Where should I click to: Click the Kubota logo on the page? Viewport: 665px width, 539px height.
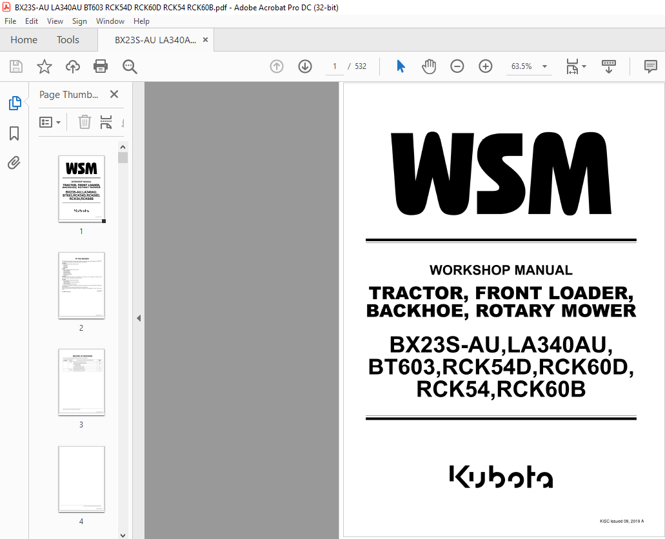point(501,476)
